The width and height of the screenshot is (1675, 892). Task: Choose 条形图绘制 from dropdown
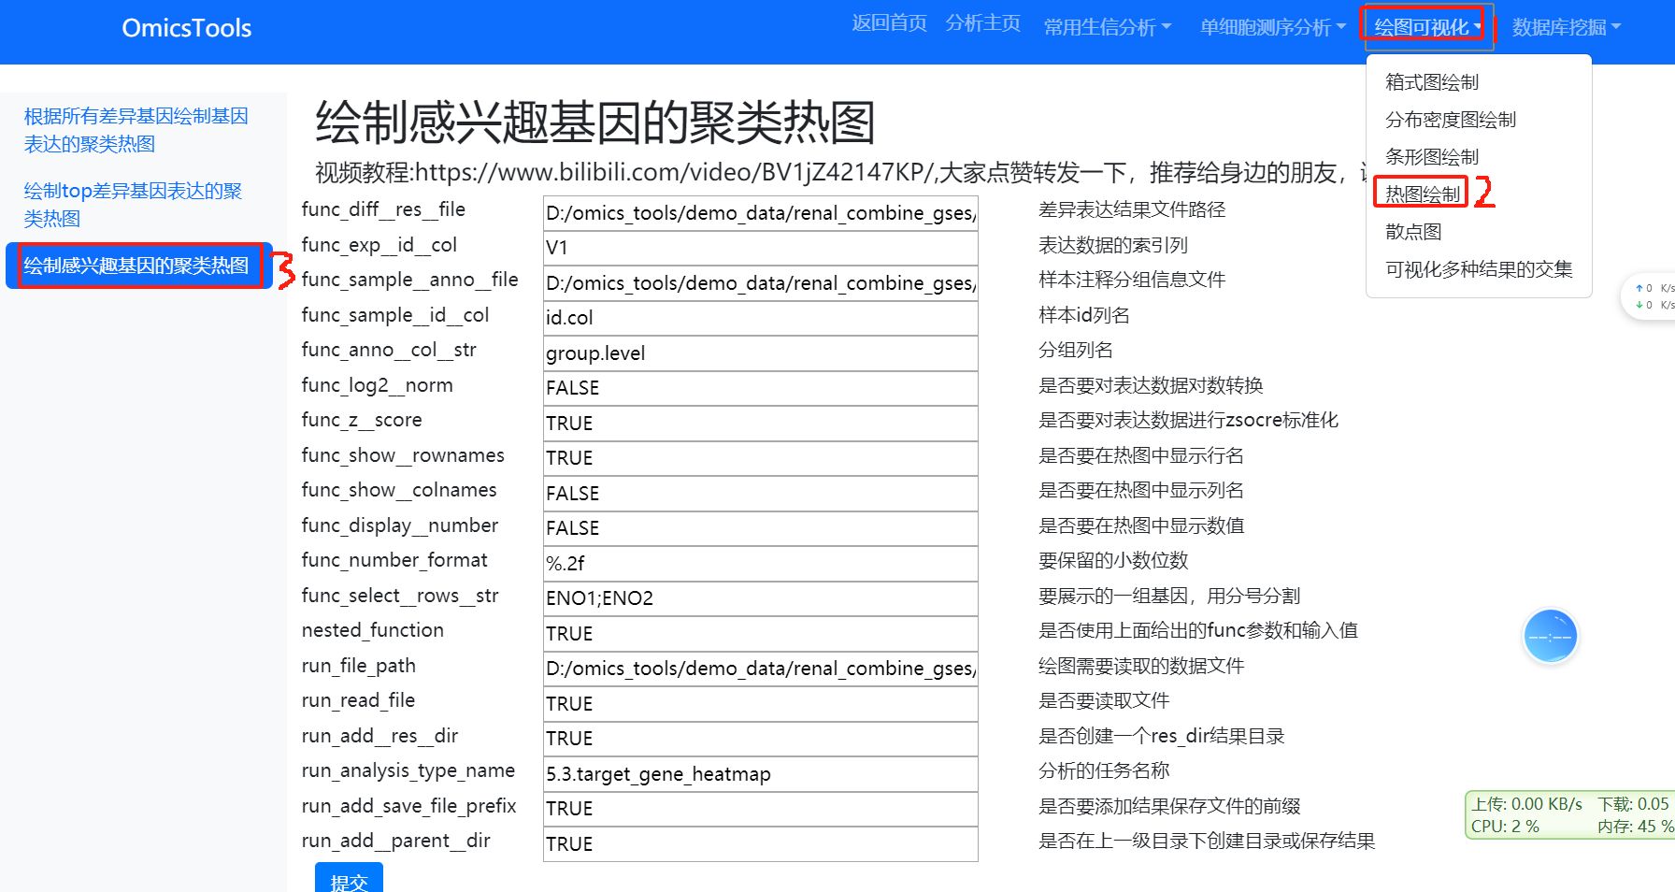point(1432,157)
